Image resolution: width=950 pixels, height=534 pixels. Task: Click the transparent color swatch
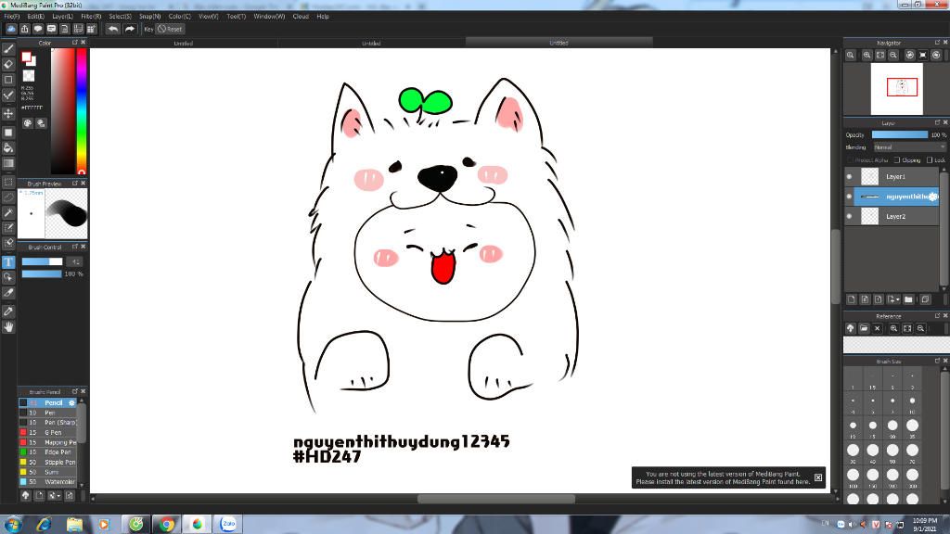coord(29,76)
